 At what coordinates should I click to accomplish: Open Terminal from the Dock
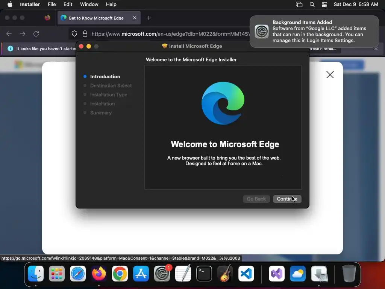pyautogui.click(x=204, y=274)
